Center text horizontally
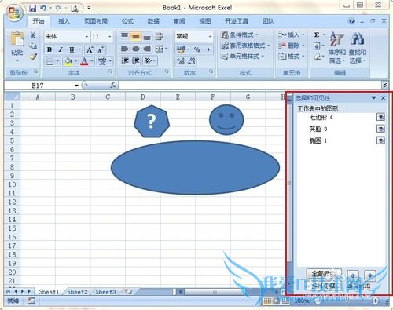 (x=135, y=49)
